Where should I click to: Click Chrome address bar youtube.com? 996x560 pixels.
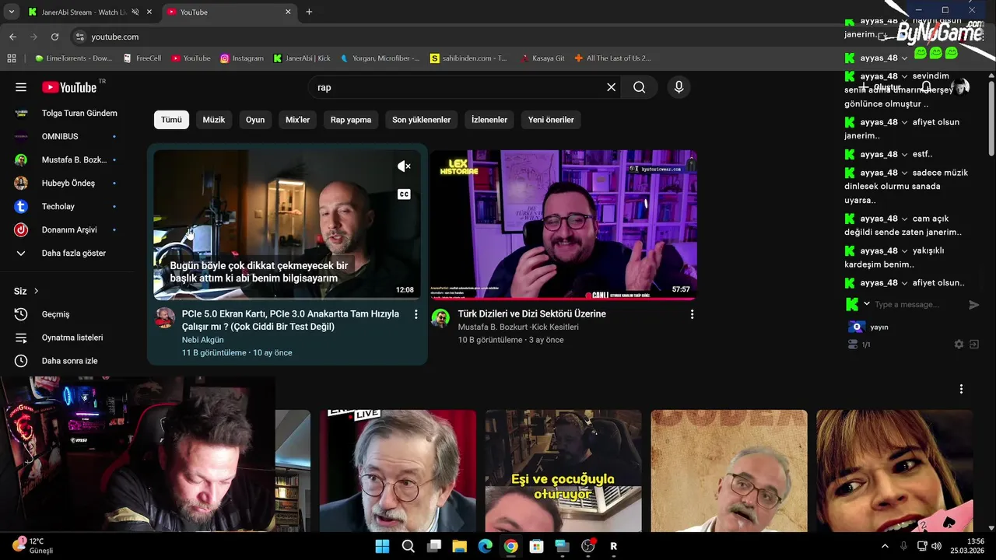pyautogui.click(x=115, y=37)
